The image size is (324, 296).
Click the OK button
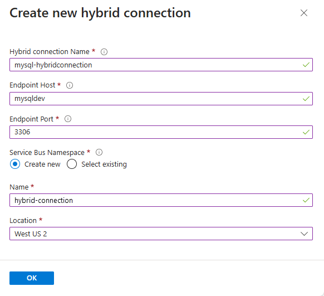pyautogui.click(x=32, y=278)
